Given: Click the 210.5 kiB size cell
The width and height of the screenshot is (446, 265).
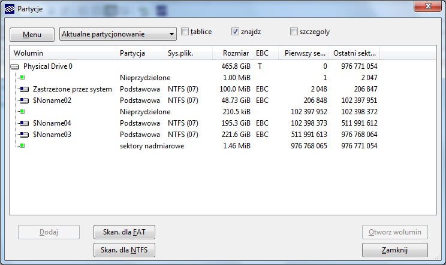Looking at the screenshot, I should click(x=237, y=112).
